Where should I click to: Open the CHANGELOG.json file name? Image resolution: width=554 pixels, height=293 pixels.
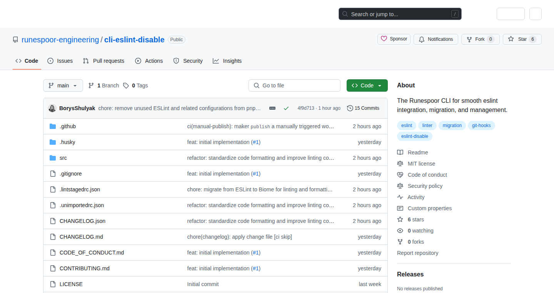82,221
